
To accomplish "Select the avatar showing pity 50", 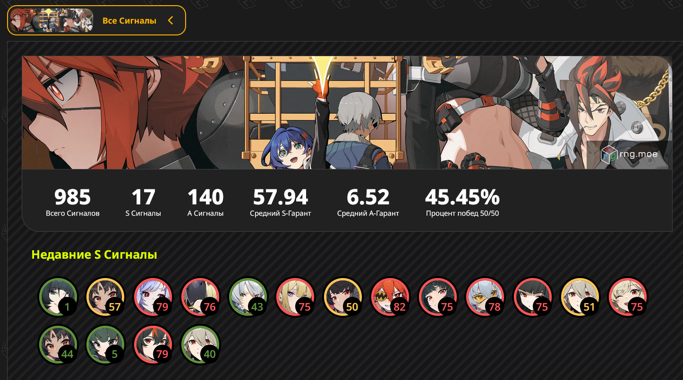I will tap(343, 297).
